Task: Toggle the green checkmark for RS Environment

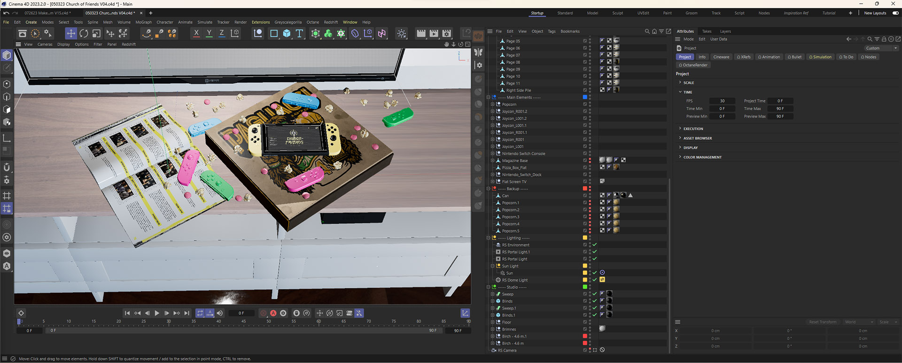Action: coord(595,245)
